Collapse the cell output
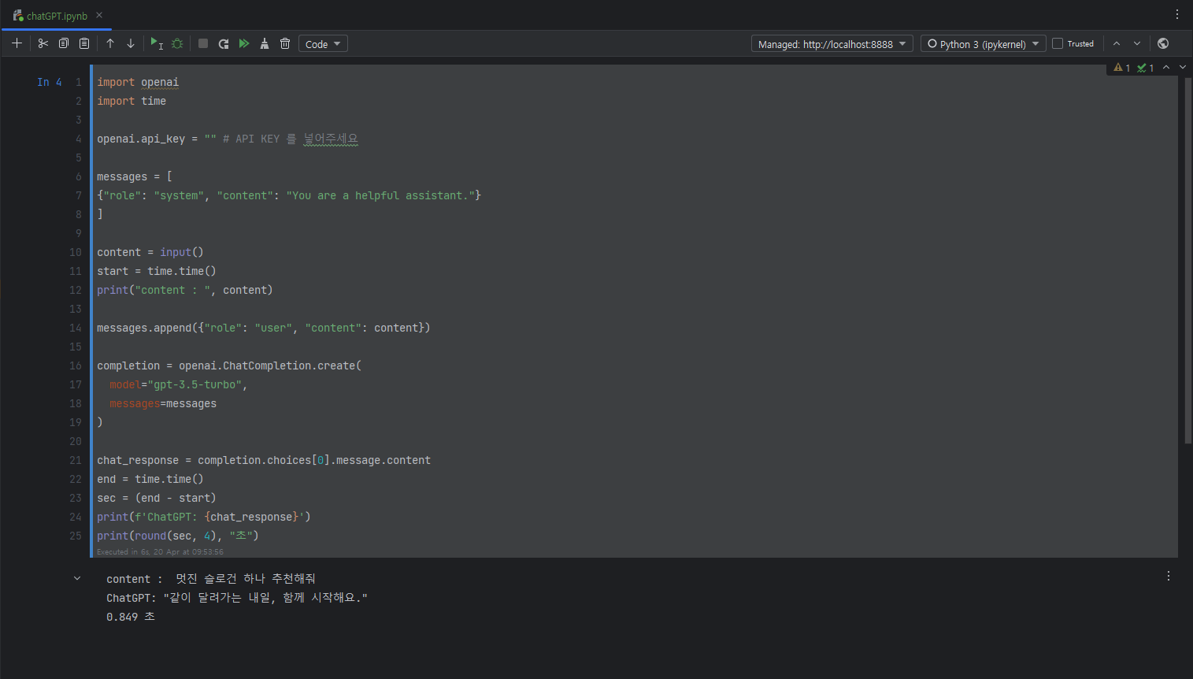This screenshot has width=1193, height=679. click(x=77, y=578)
